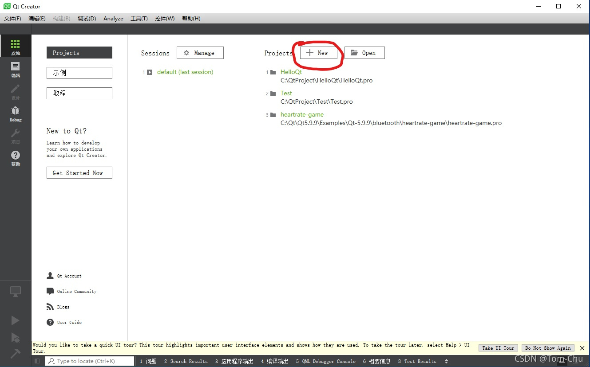The height and width of the screenshot is (367, 590).
Task: Click the Qt Account person icon
Action: 50,276
